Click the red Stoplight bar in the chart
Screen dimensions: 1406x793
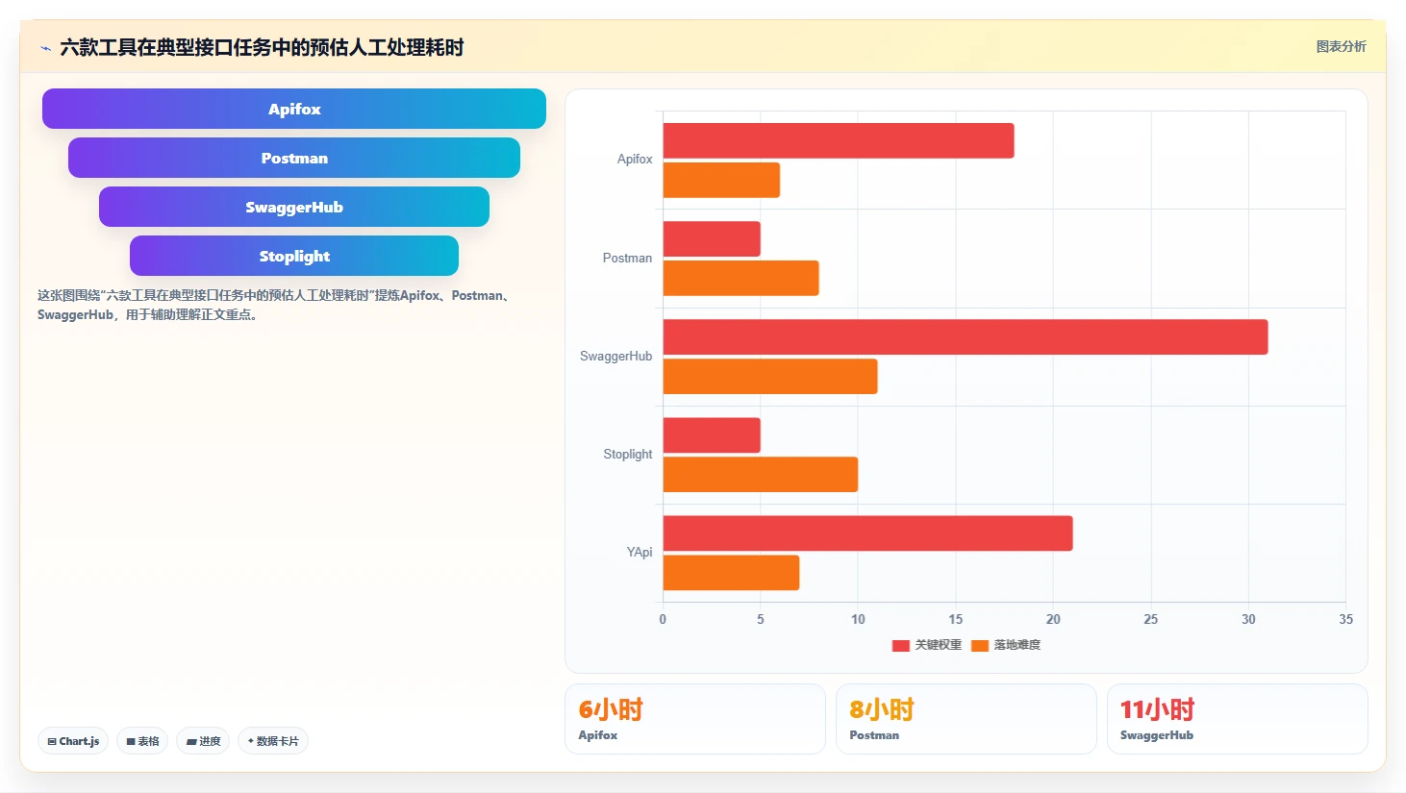click(x=712, y=434)
